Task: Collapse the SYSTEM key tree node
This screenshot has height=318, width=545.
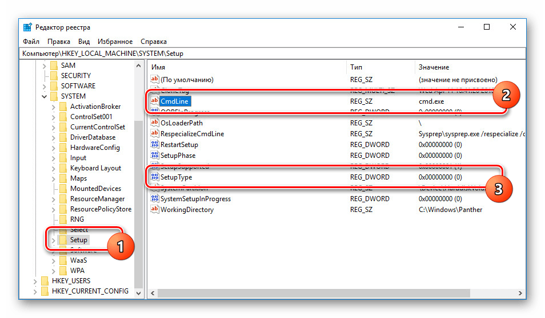Action: [x=45, y=96]
